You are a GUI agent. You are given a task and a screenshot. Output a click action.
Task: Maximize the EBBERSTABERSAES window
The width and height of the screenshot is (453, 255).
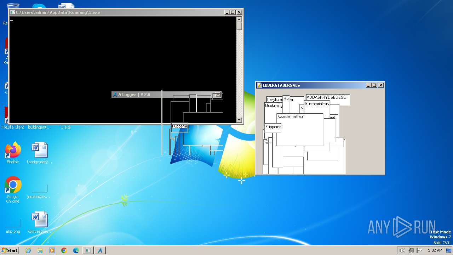[374, 85]
